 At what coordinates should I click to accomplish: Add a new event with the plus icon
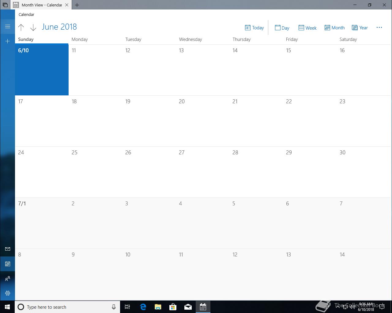pyautogui.click(x=8, y=41)
